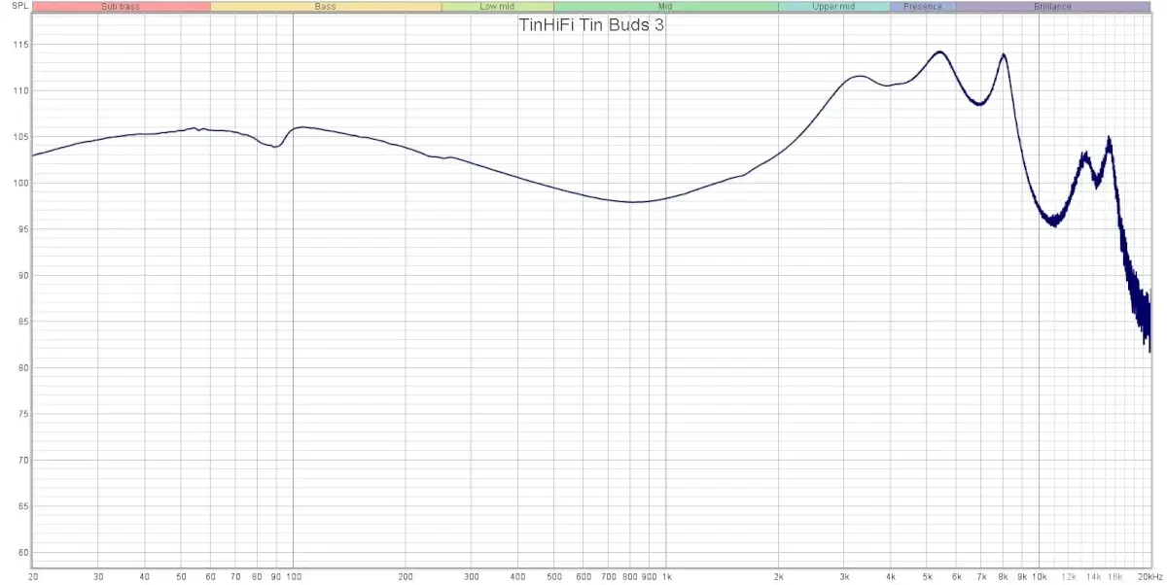Select the 90 Hz frequency axis label
Screen dimensions: 1167x585
[x=276, y=576]
